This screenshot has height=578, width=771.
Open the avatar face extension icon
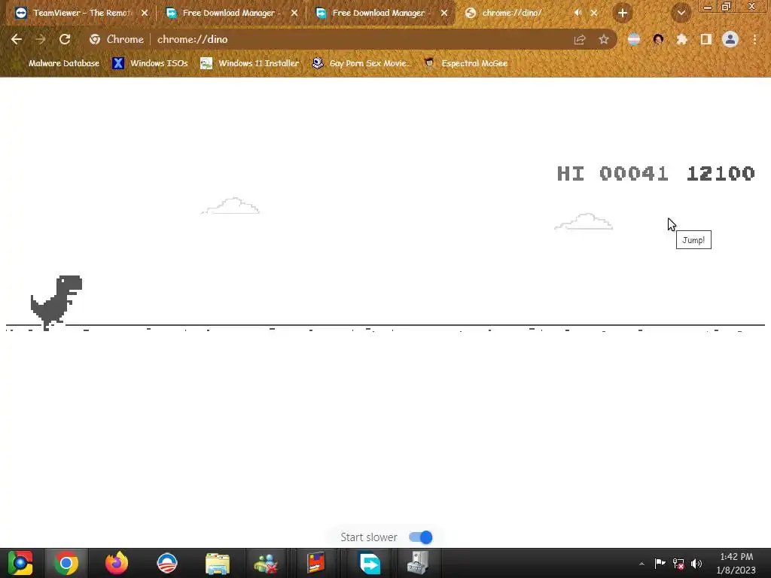658,39
